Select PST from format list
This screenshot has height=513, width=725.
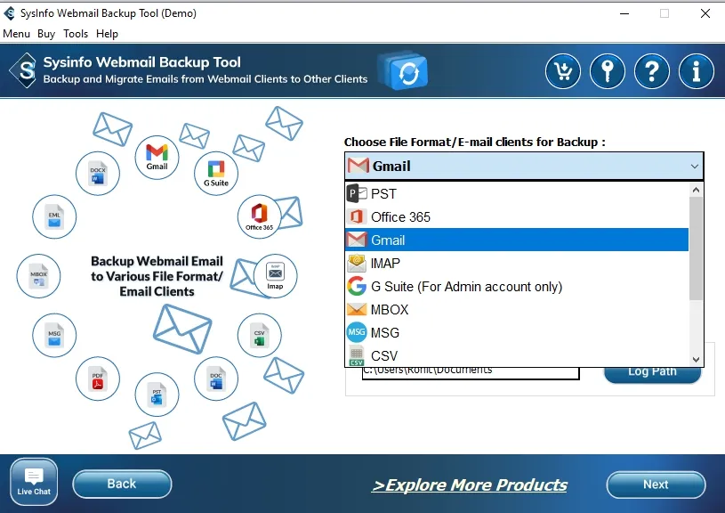click(x=383, y=193)
